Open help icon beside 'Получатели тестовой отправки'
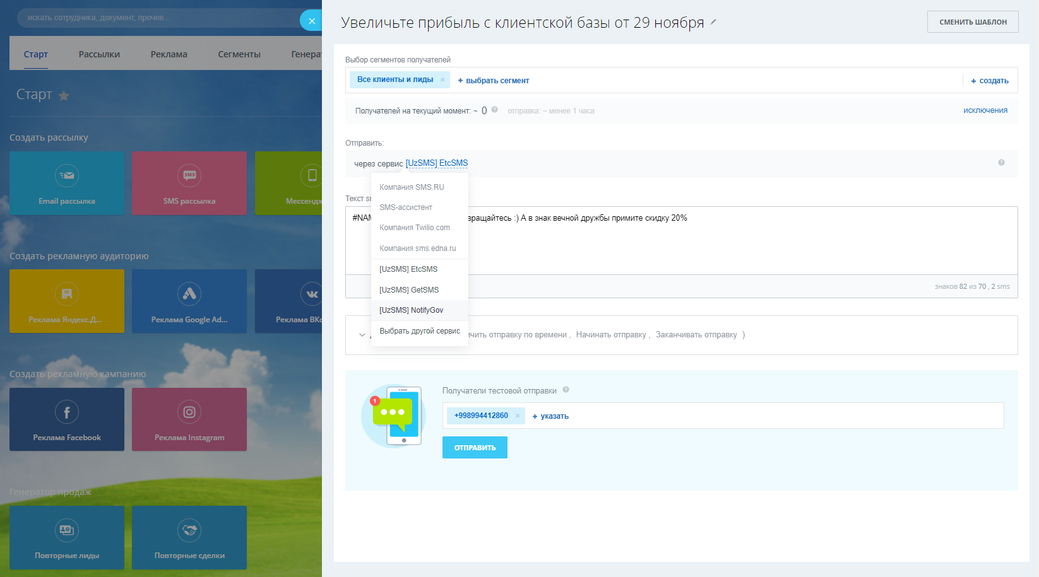 click(x=566, y=390)
